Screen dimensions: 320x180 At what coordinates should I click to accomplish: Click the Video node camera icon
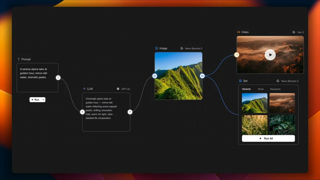239,32
